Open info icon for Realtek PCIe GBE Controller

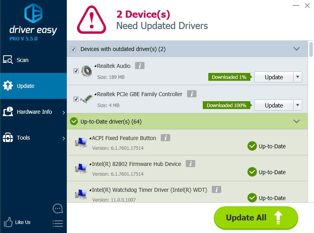pyautogui.click(x=192, y=94)
